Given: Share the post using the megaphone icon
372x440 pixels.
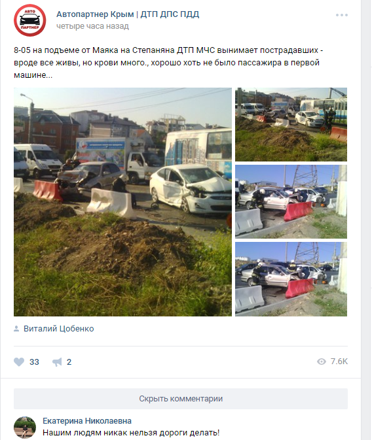Looking at the screenshot, I should pyautogui.click(x=57, y=362).
